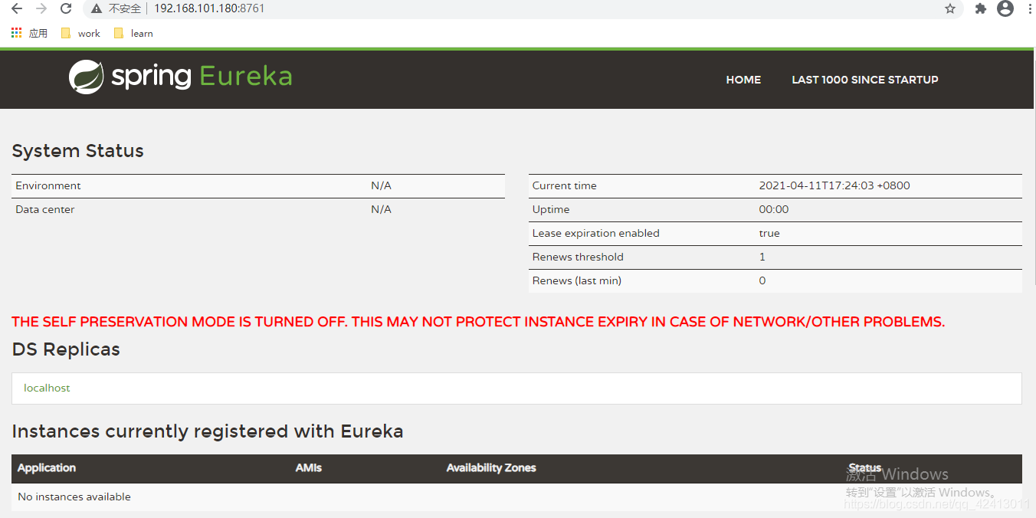The image size is (1036, 518).
Task: Select the Instances currently registered heading
Action: [208, 431]
